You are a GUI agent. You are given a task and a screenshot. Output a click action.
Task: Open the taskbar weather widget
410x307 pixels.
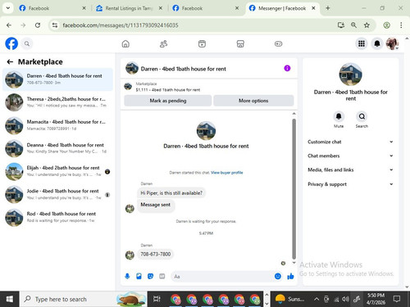point(289,299)
